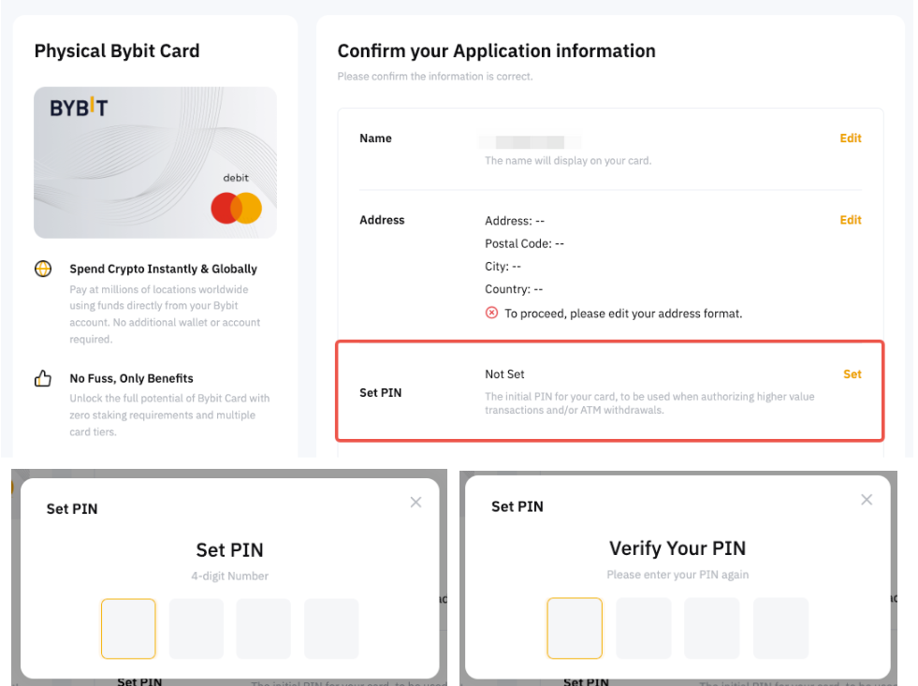Close the Verify Your PIN dialog
The width and height of the screenshot is (918, 686).
(867, 500)
